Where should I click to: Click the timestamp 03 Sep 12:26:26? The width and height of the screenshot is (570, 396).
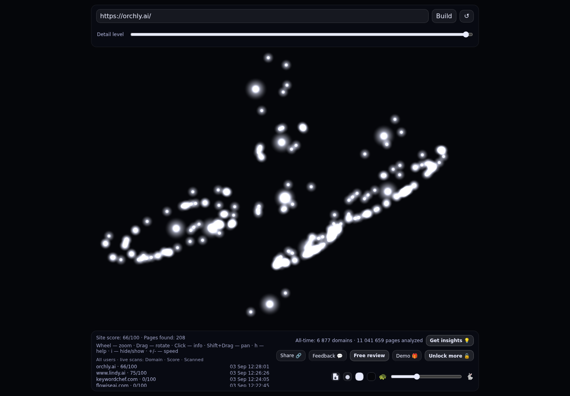[249, 373]
